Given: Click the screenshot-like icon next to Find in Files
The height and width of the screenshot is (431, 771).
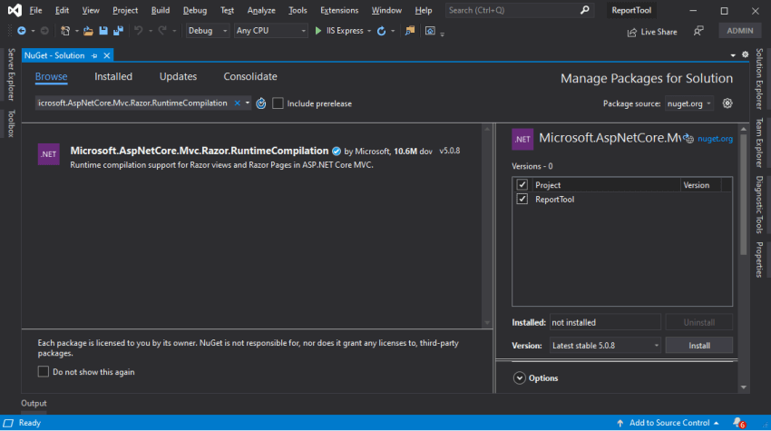Looking at the screenshot, I should coord(430,31).
